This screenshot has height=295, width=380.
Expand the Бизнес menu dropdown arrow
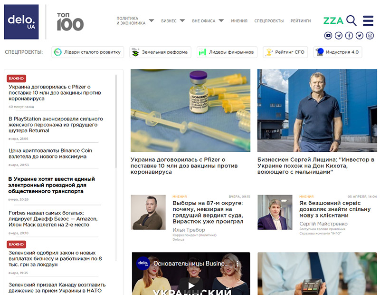(x=182, y=21)
